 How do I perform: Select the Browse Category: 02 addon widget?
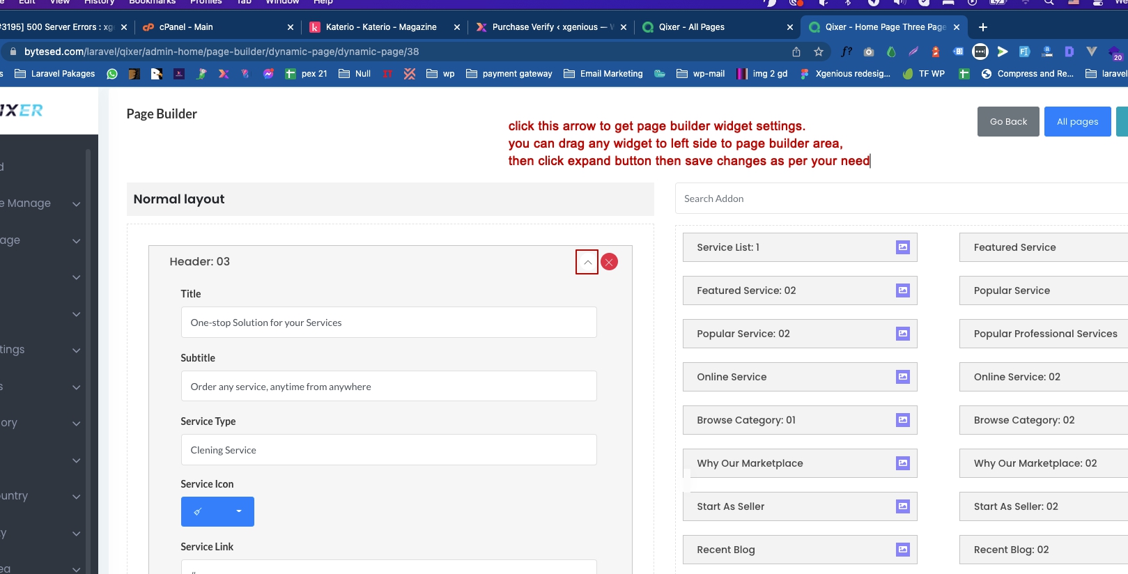tap(1044, 420)
